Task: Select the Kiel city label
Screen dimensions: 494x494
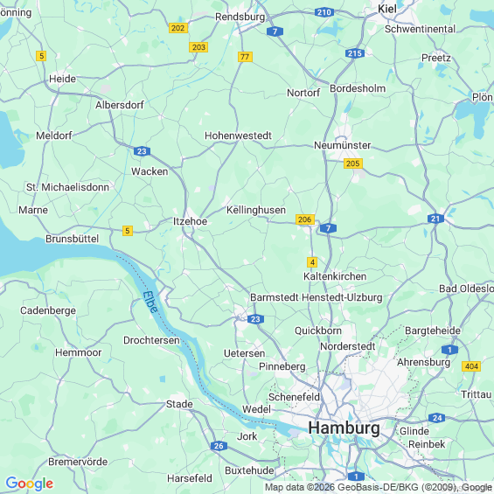Action: (x=387, y=9)
